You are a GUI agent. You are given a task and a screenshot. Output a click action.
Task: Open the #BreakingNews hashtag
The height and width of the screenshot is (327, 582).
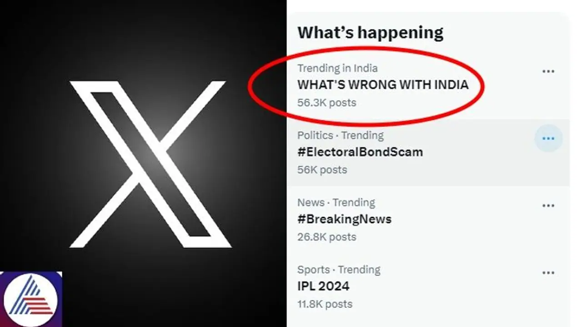pyautogui.click(x=344, y=219)
